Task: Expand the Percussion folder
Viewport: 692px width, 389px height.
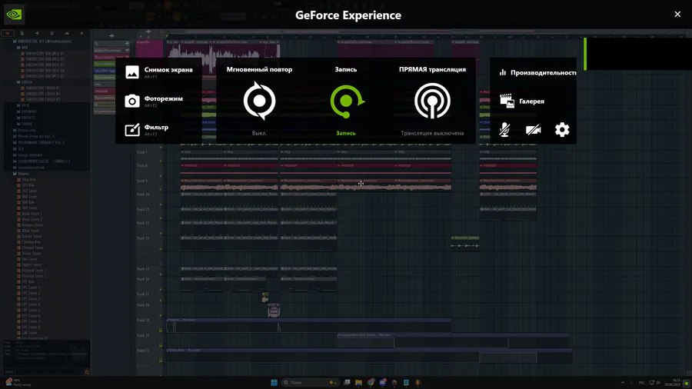Action: point(25,130)
